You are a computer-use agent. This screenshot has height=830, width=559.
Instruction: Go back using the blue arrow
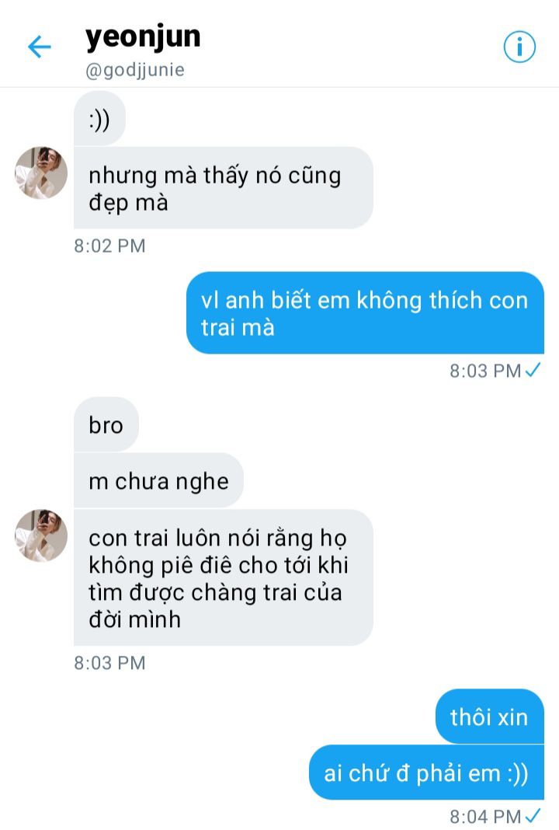(x=39, y=47)
